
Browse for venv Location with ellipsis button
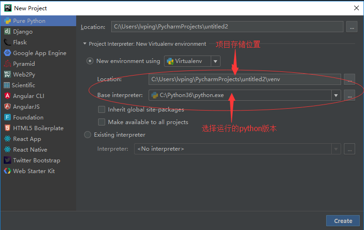pyautogui.click(x=350, y=79)
